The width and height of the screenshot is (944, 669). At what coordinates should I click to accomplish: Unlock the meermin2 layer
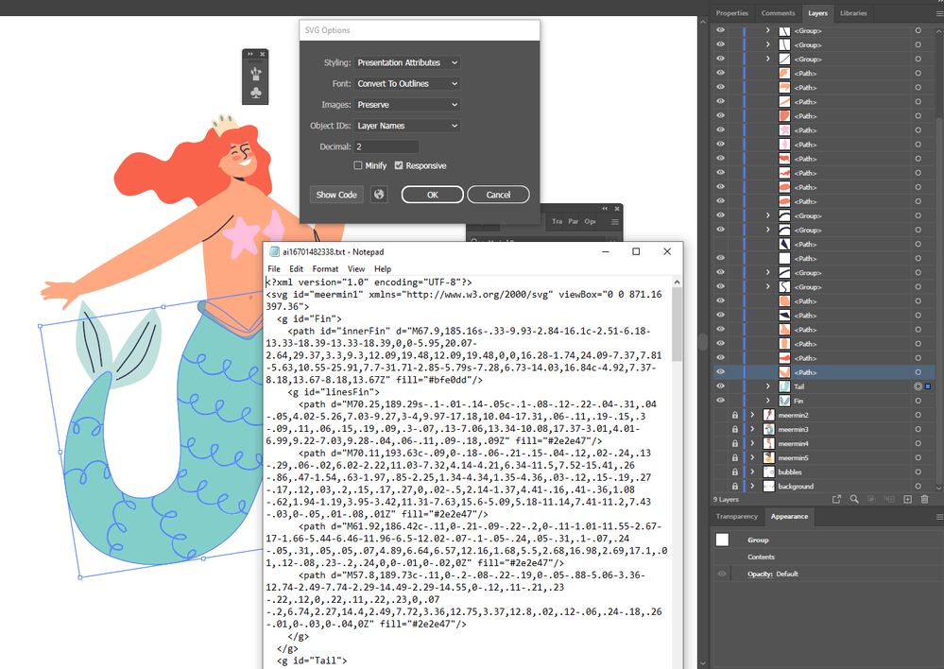coord(735,415)
